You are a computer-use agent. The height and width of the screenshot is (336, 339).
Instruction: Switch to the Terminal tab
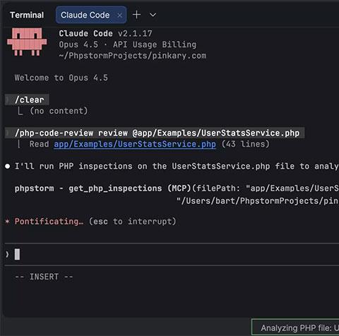tap(27, 15)
